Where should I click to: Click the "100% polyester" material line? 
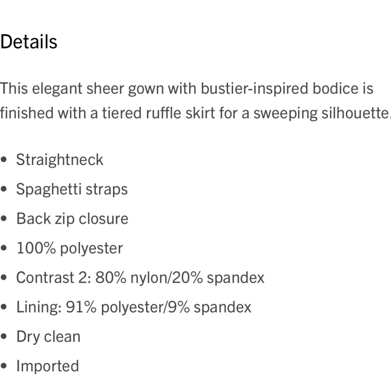click(x=69, y=248)
